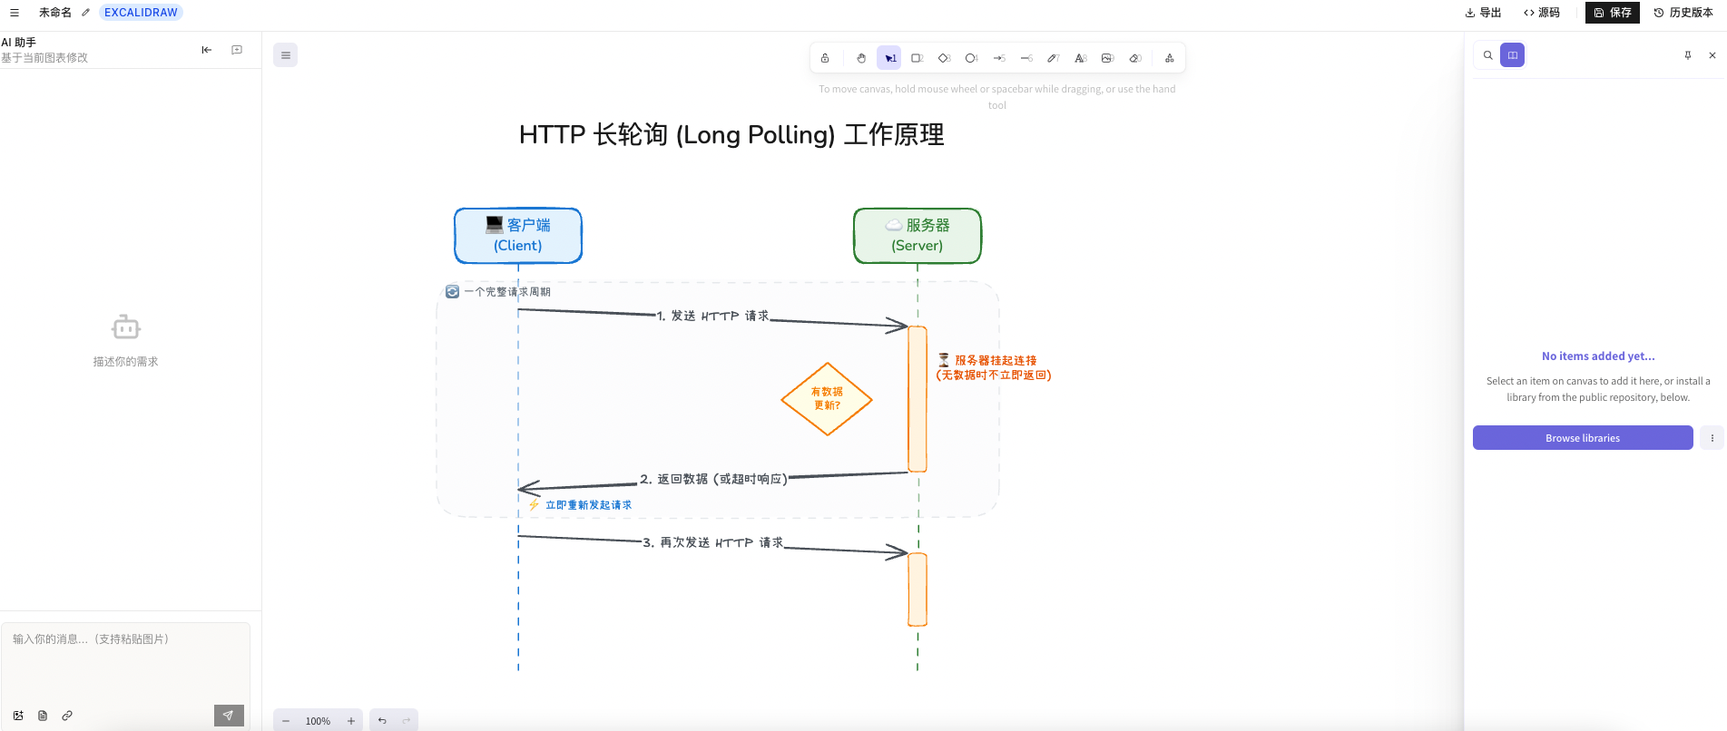Screen dimensions: 1727x731
Task: Open 历史版本 version history
Action: (1683, 13)
